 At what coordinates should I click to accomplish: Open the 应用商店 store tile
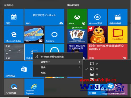[19, 70]
